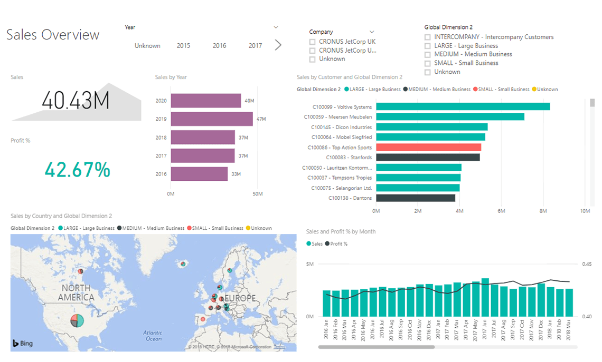Screen dimensions: 602x362
Task: Click SMALL legend swatch in customer chart
Action: 475,89
